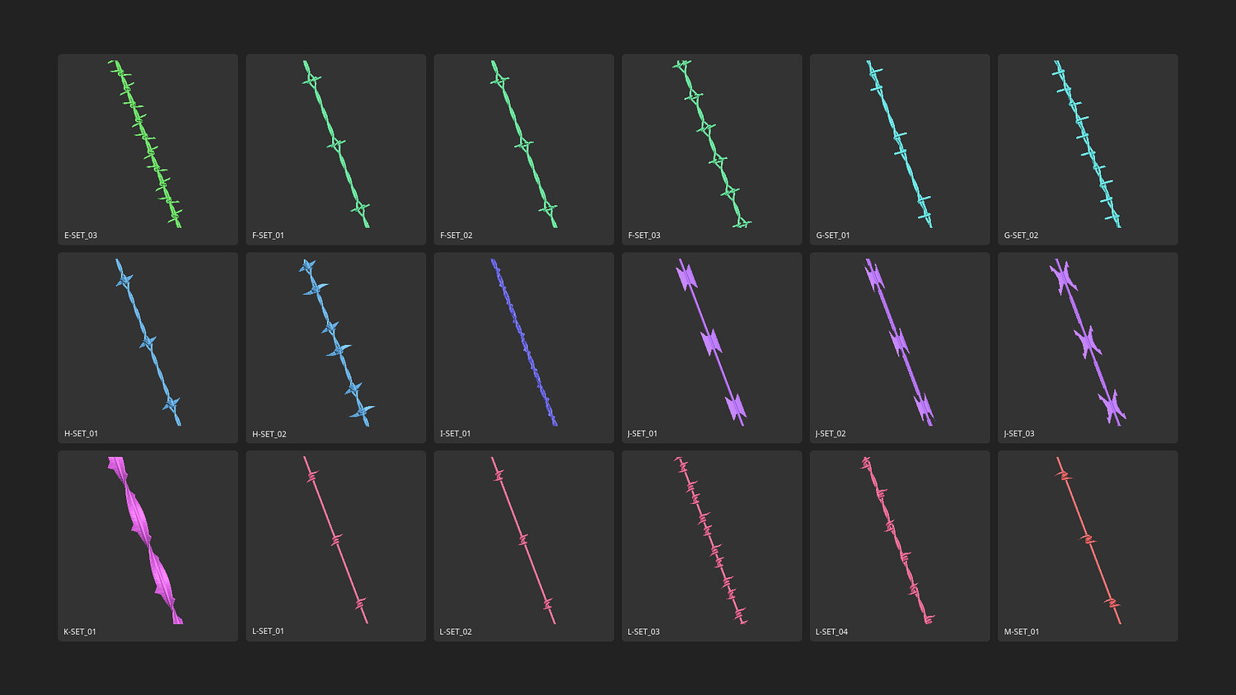
Task: Select the J-SET_03 purple wire thumbnail
Action: (1088, 347)
